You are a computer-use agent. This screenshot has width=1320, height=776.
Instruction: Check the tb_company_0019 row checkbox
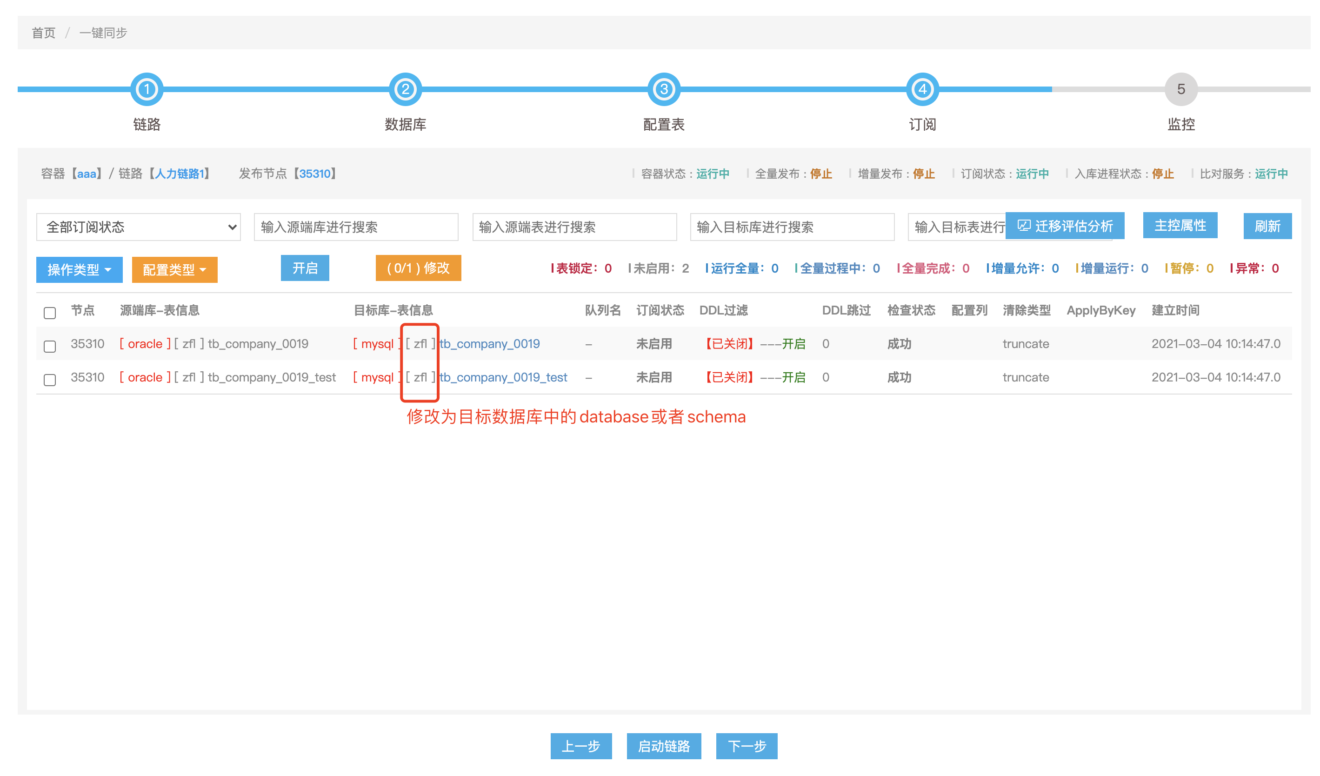[50, 346]
